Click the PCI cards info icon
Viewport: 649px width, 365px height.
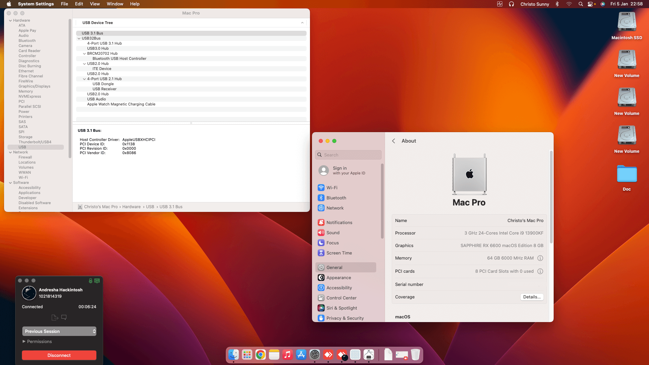540,271
